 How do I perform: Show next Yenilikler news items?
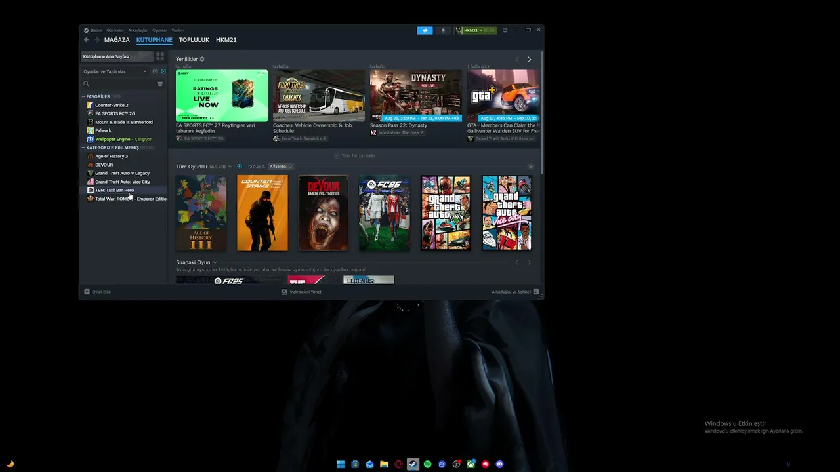[529, 60]
